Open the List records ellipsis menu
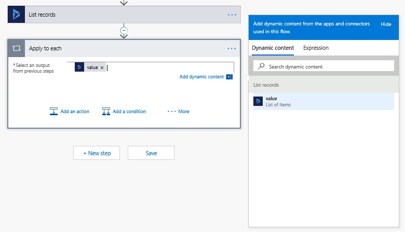This screenshot has width=405, height=232. tap(232, 15)
